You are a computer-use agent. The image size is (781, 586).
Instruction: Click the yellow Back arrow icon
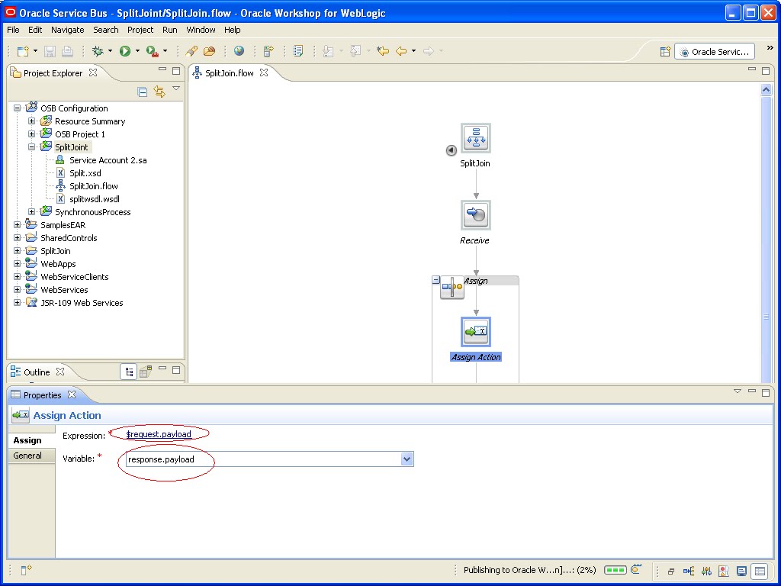(401, 51)
